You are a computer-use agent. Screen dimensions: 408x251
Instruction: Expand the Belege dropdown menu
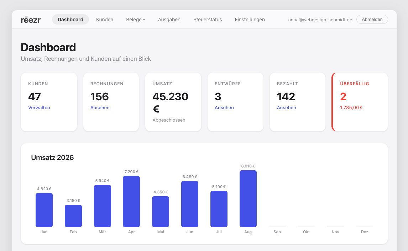[x=136, y=20]
